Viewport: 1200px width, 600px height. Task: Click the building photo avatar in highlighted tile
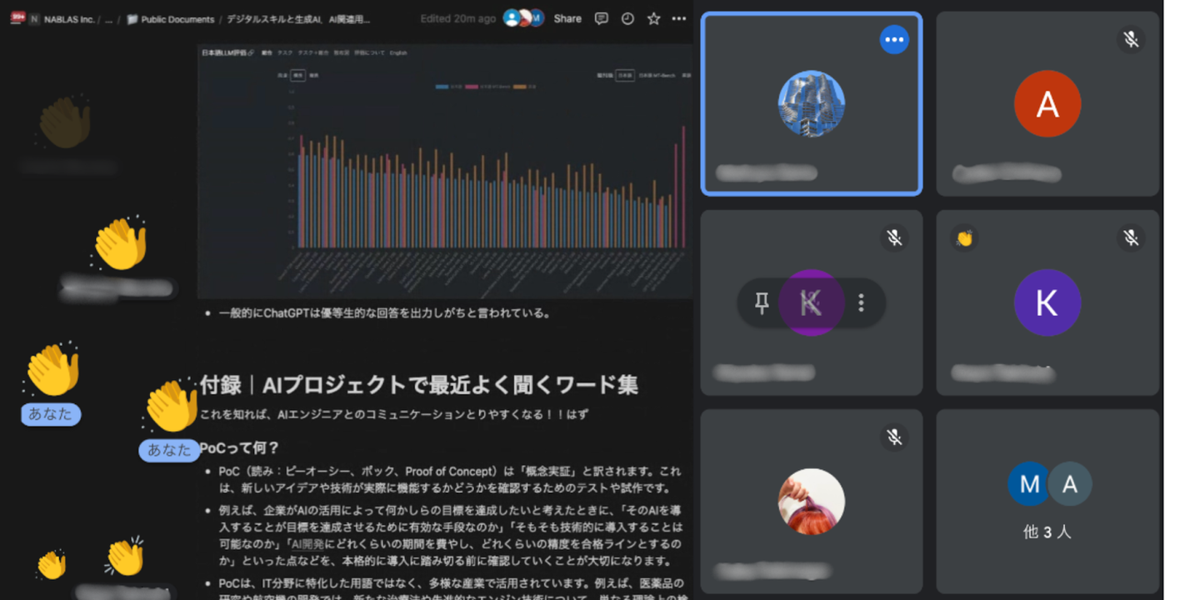(812, 104)
